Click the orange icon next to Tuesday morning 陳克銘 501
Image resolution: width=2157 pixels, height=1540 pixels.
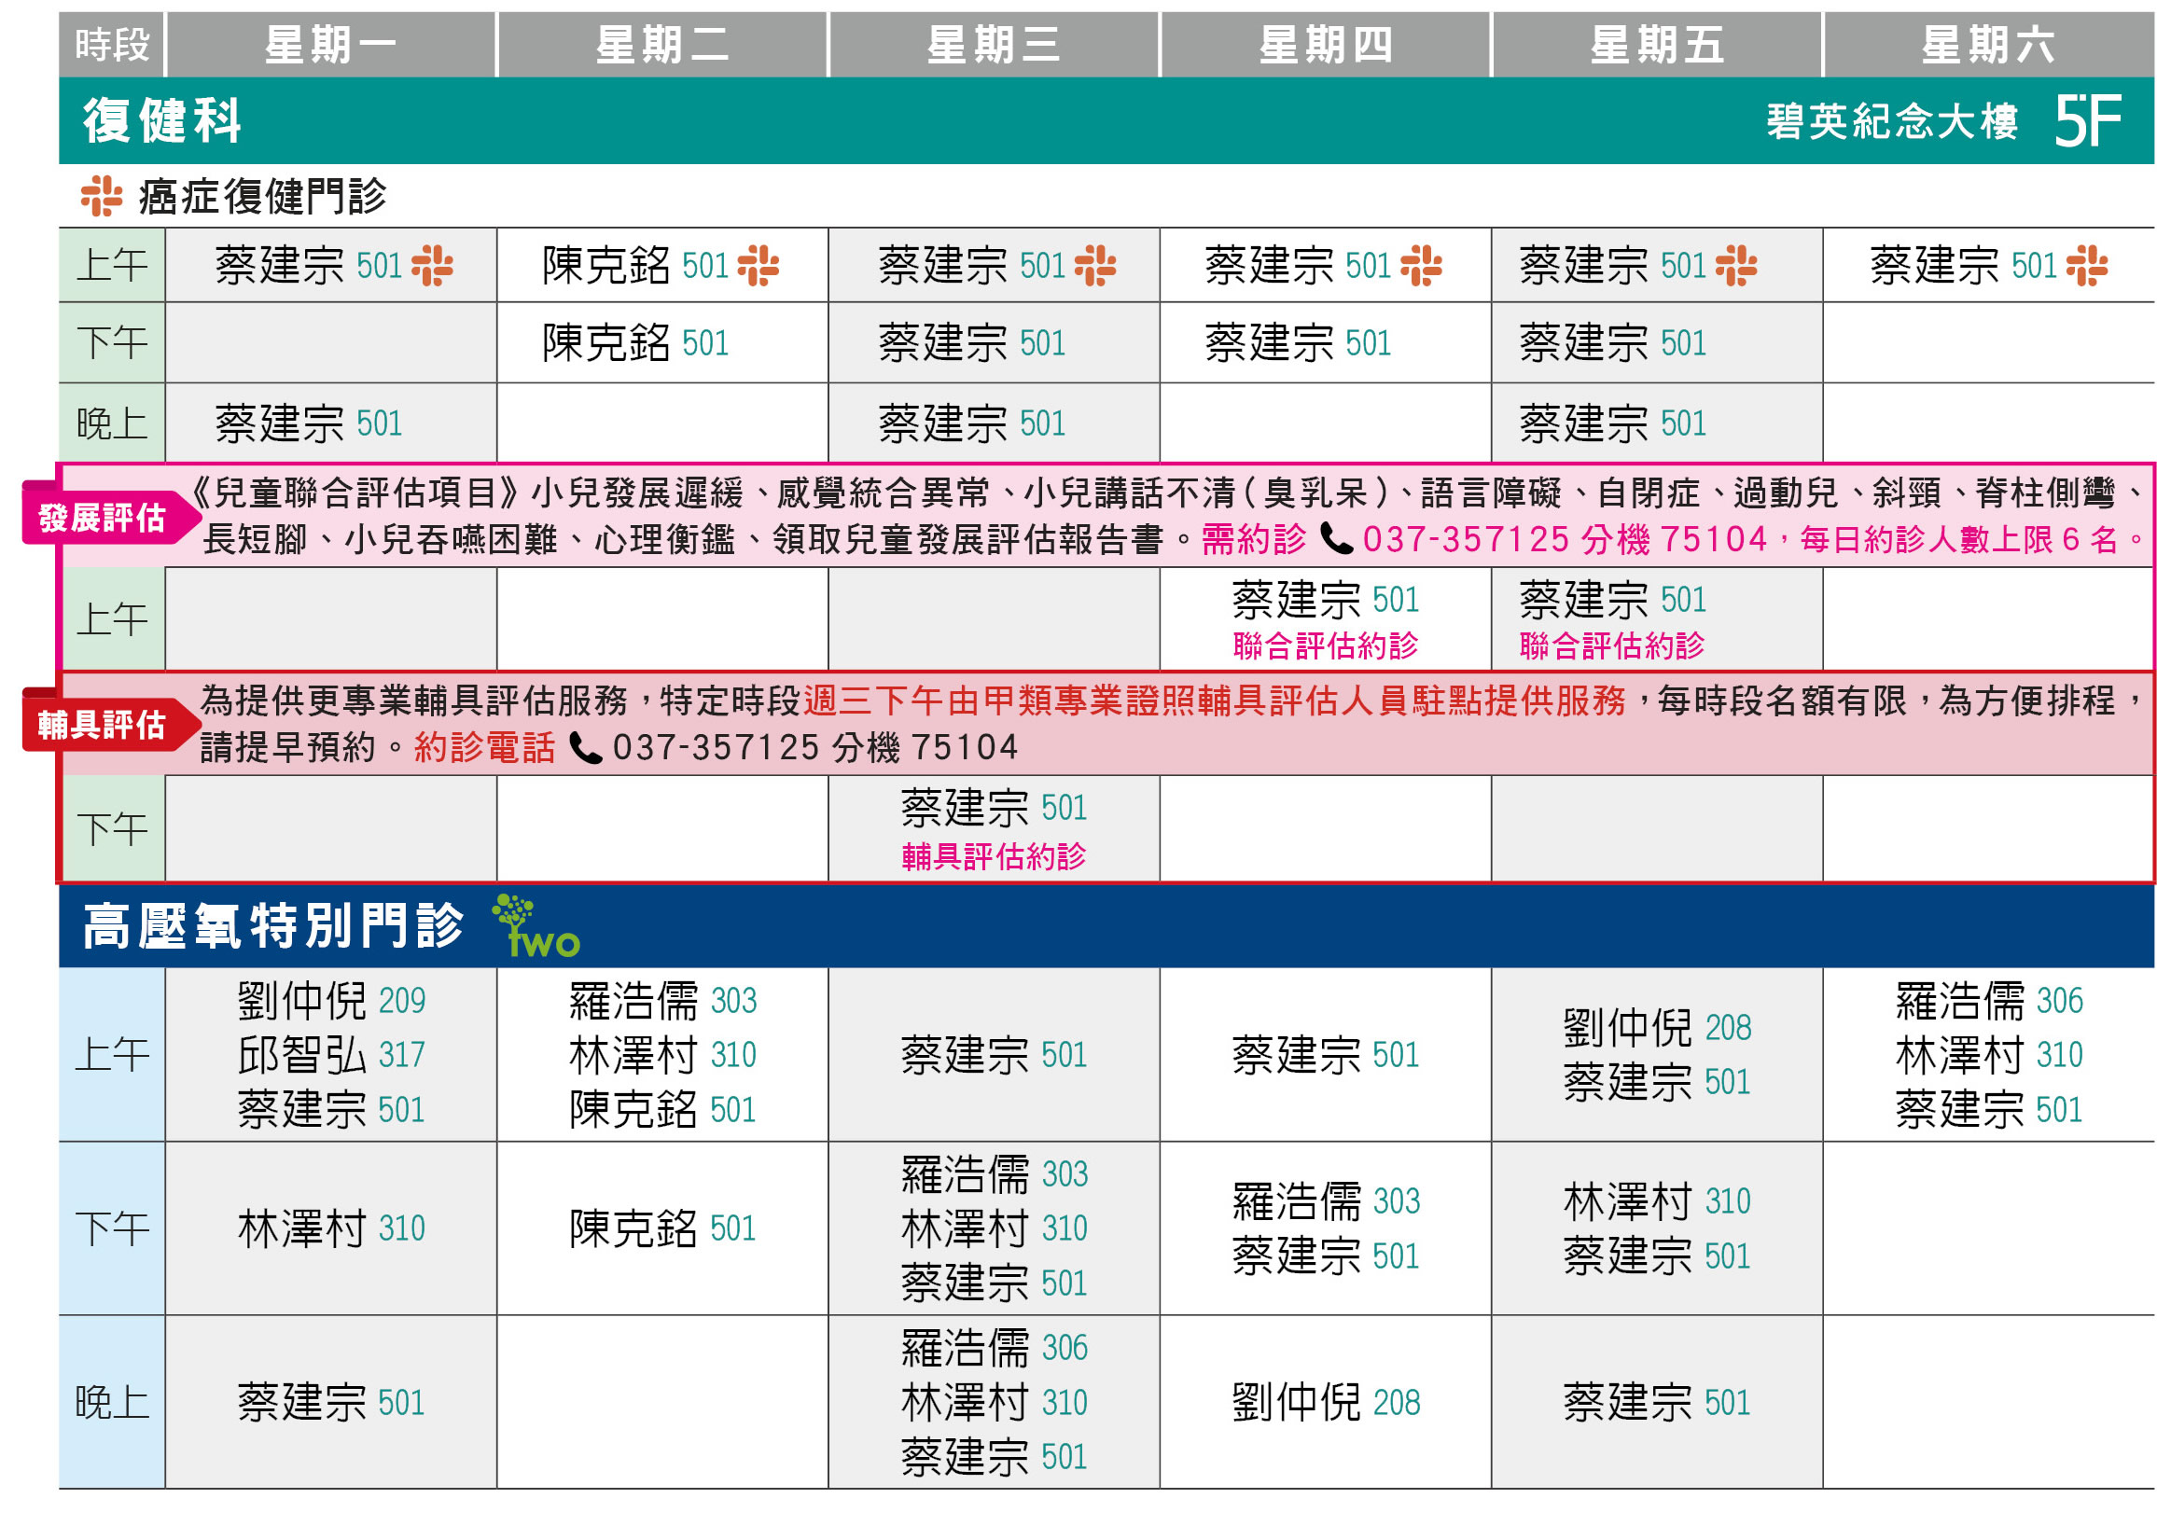pyautogui.click(x=758, y=266)
